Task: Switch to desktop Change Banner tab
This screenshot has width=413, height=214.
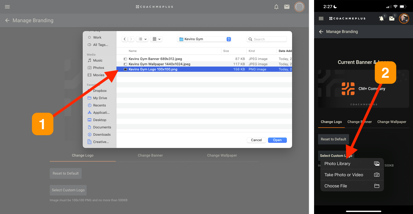Action: click(150, 155)
